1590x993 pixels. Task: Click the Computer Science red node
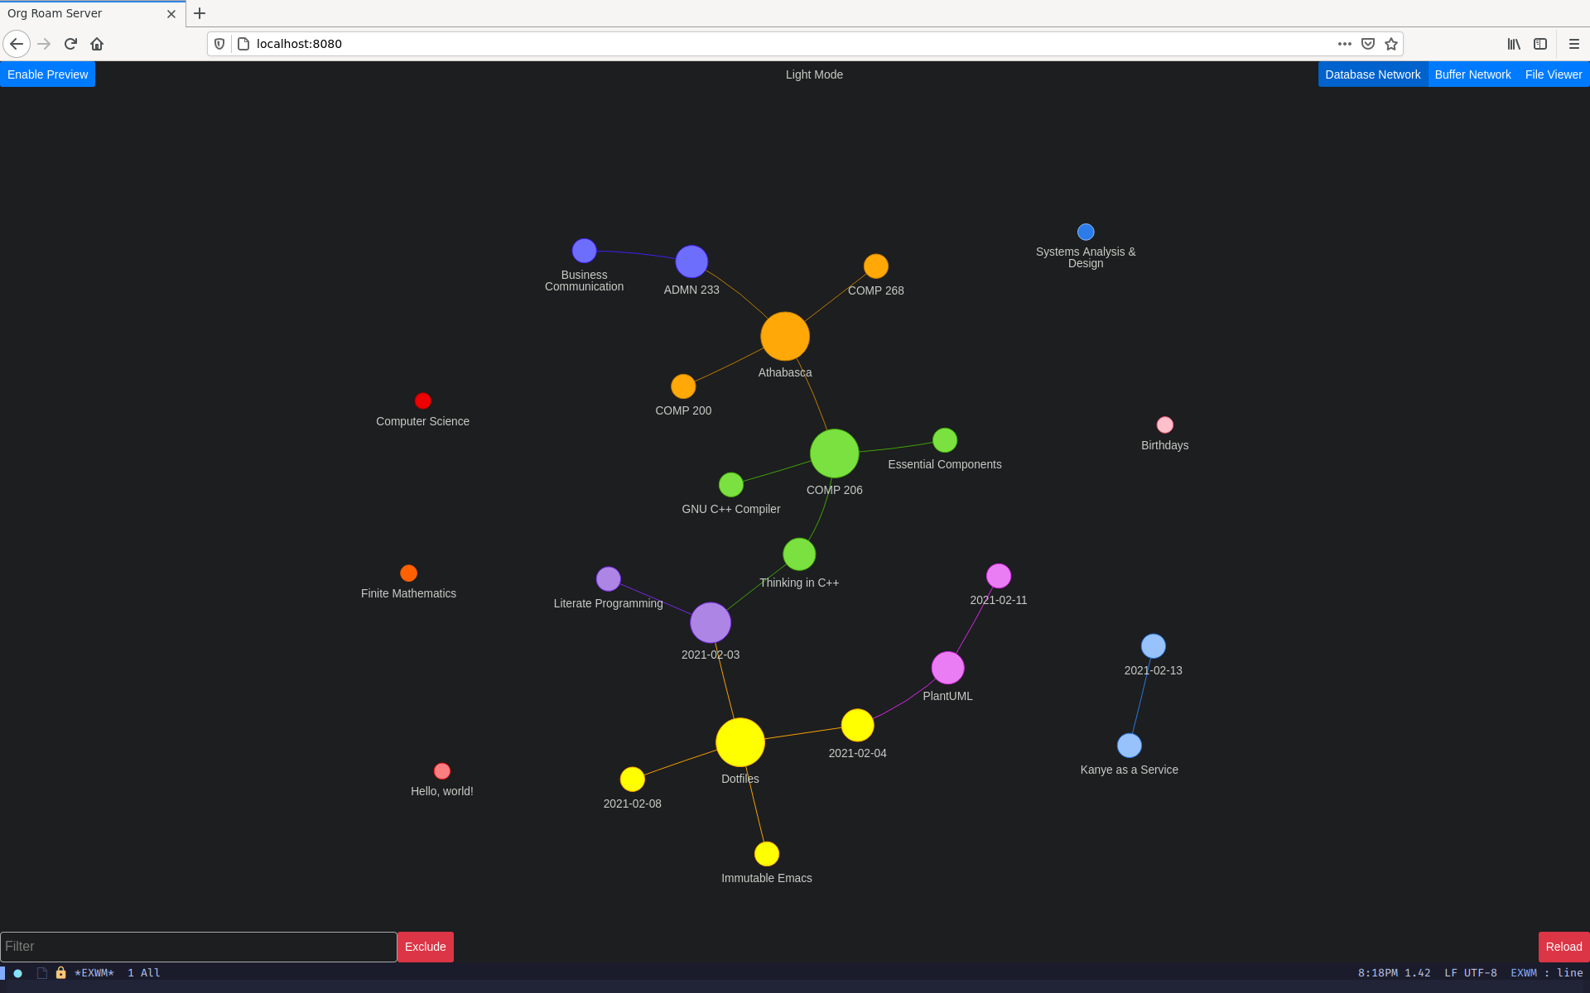[x=423, y=401]
